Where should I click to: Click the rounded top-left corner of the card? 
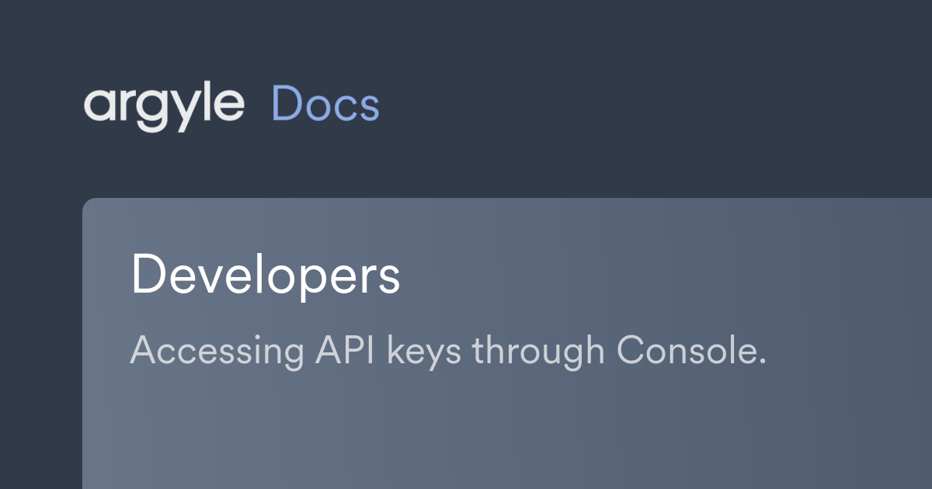click(x=88, y=203)
